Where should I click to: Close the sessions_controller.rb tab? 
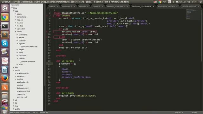[x=128, y=6]
